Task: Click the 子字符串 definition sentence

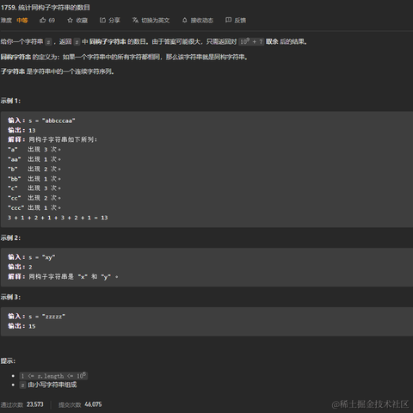Action: pyautogui.click(x=57, y=71)
